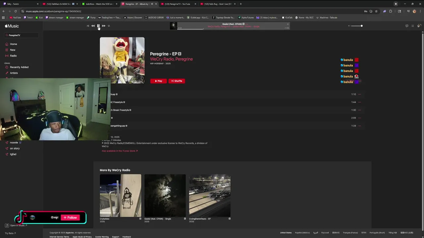424x238 pixels.
Task: Skip to the next track
Action: 104,26
